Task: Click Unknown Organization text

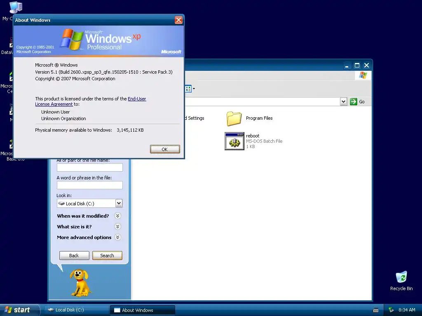Action: [x=63, y=118]
